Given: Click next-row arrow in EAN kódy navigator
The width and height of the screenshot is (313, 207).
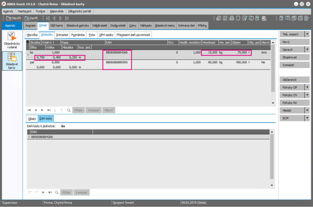Looking at the screenshot, I should tap(42, 193).
